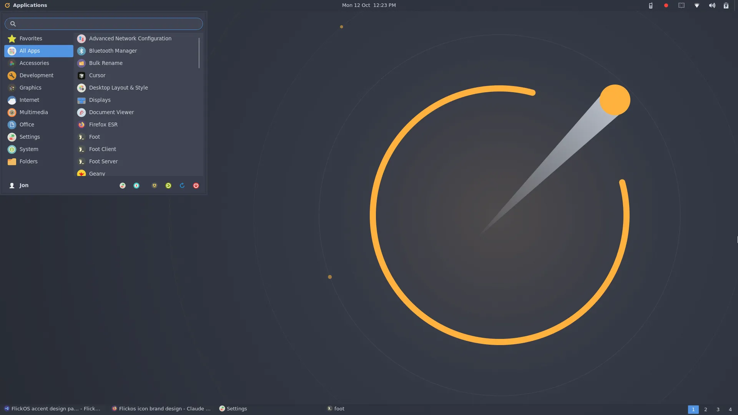The image size is (738, 415).
Task: Click the teal gear icon in the menu footer
Action: (x=136, y=186)
